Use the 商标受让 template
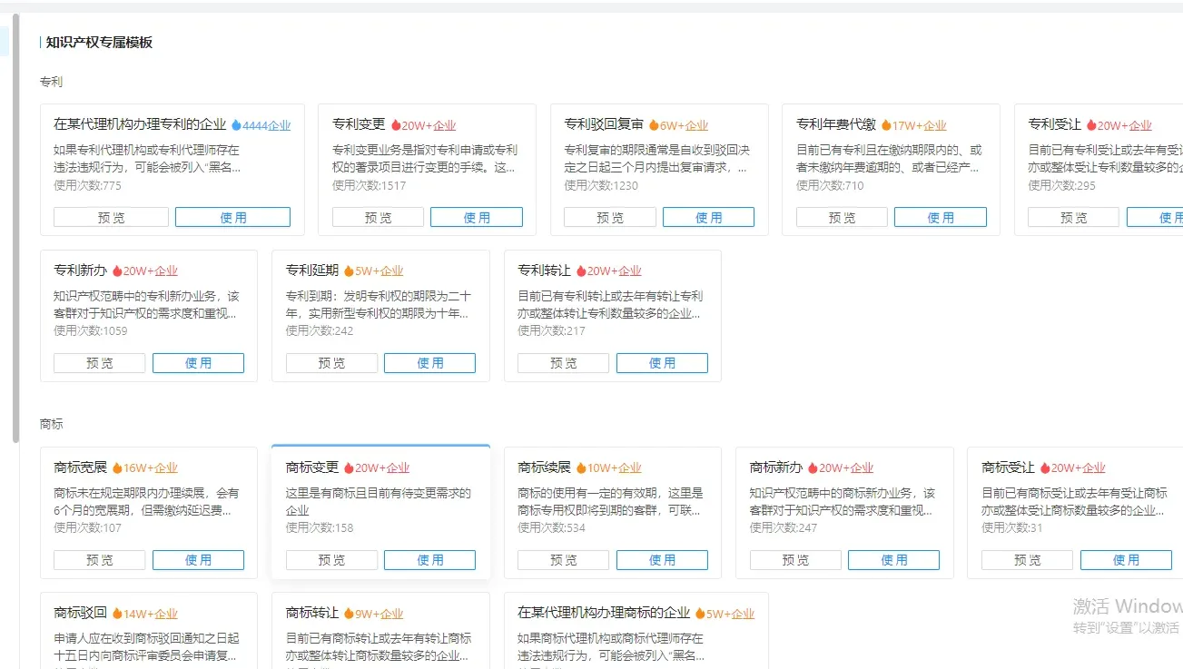This screenshot has height=669, width=1183. point(1126,560)
